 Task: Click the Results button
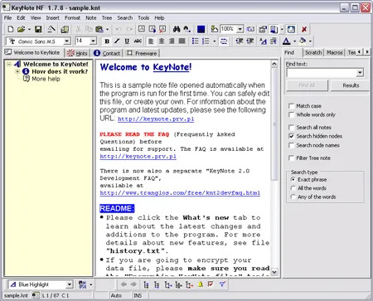pyautogui.click(x=351, y=85)
